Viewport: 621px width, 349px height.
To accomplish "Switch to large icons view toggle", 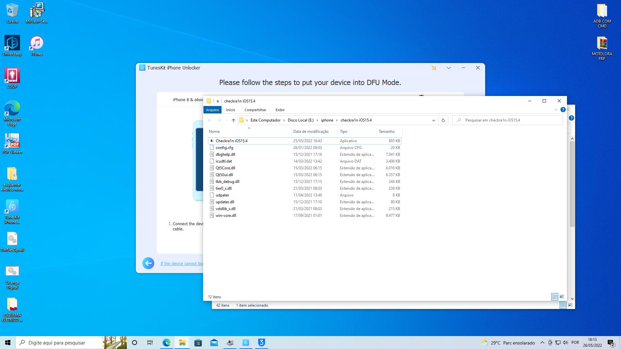I will (562, 297).
